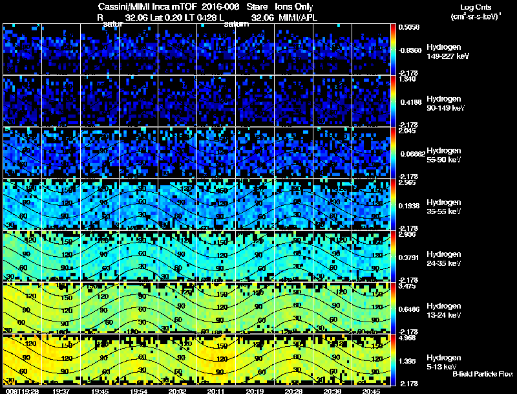The image size is (517, 394).
Task: Click the MIMI/APL text in the header
Action: click(x=298, y=17)
